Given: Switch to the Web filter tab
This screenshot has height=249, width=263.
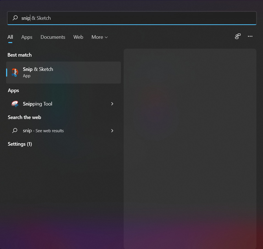Looking at the screenshot, I should pyautogui.click(x=78, y=37).
